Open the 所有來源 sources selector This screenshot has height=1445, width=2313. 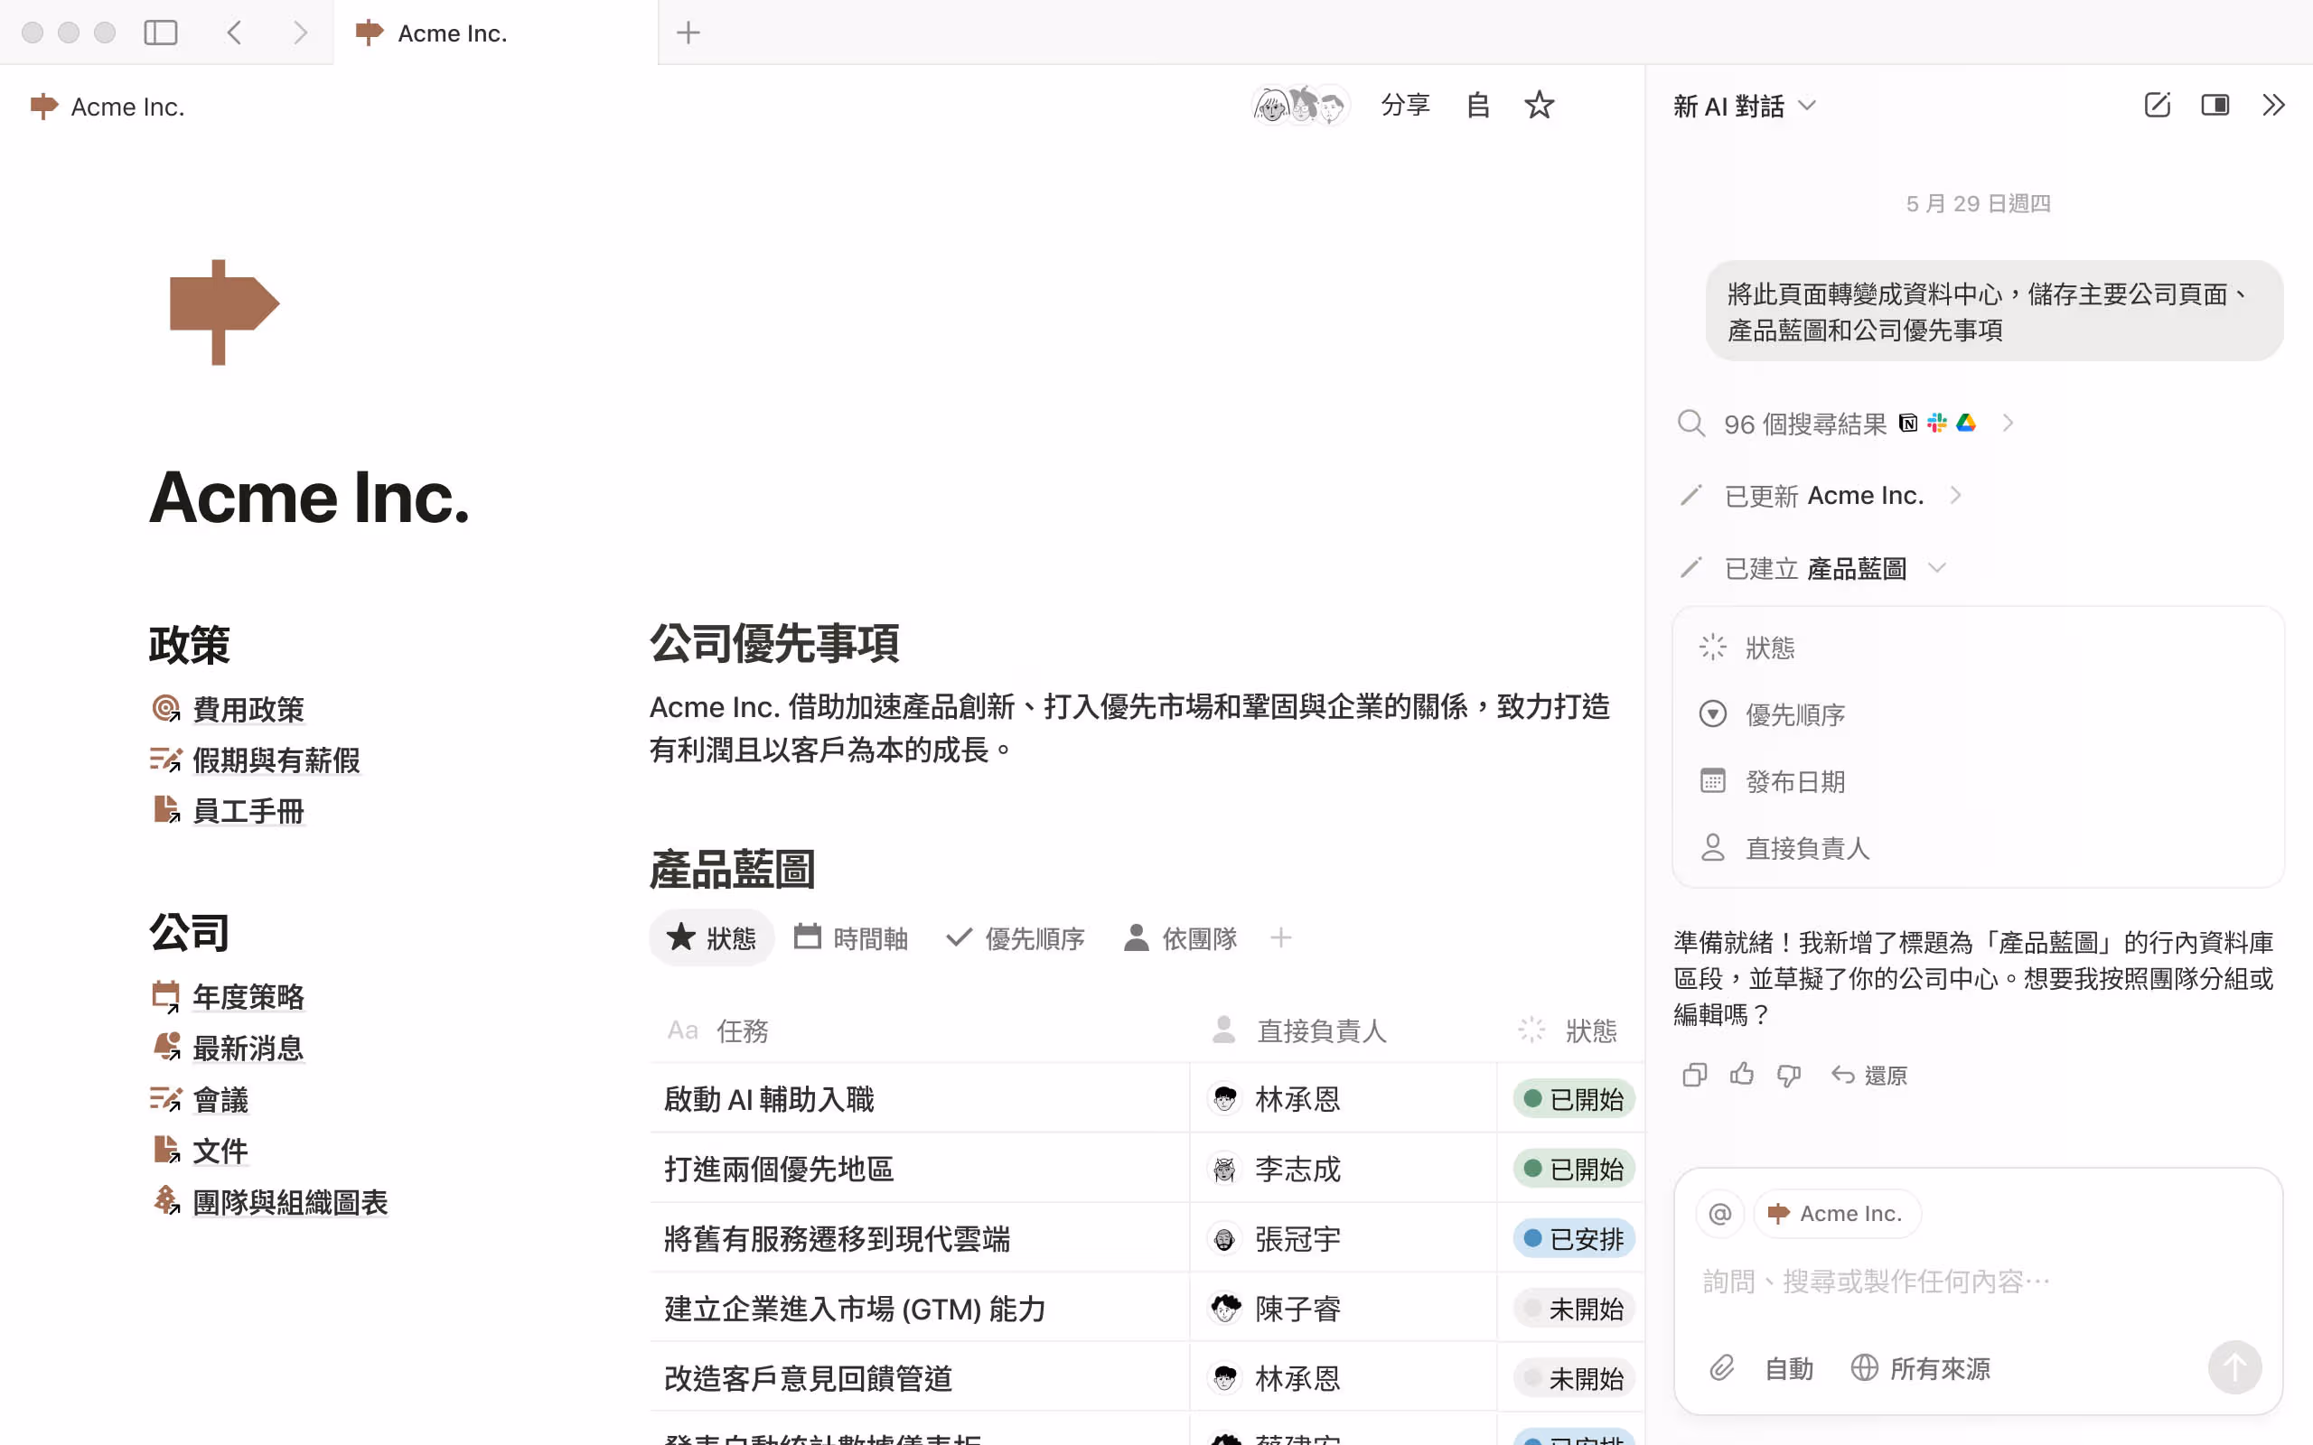pos(1921,1367)
